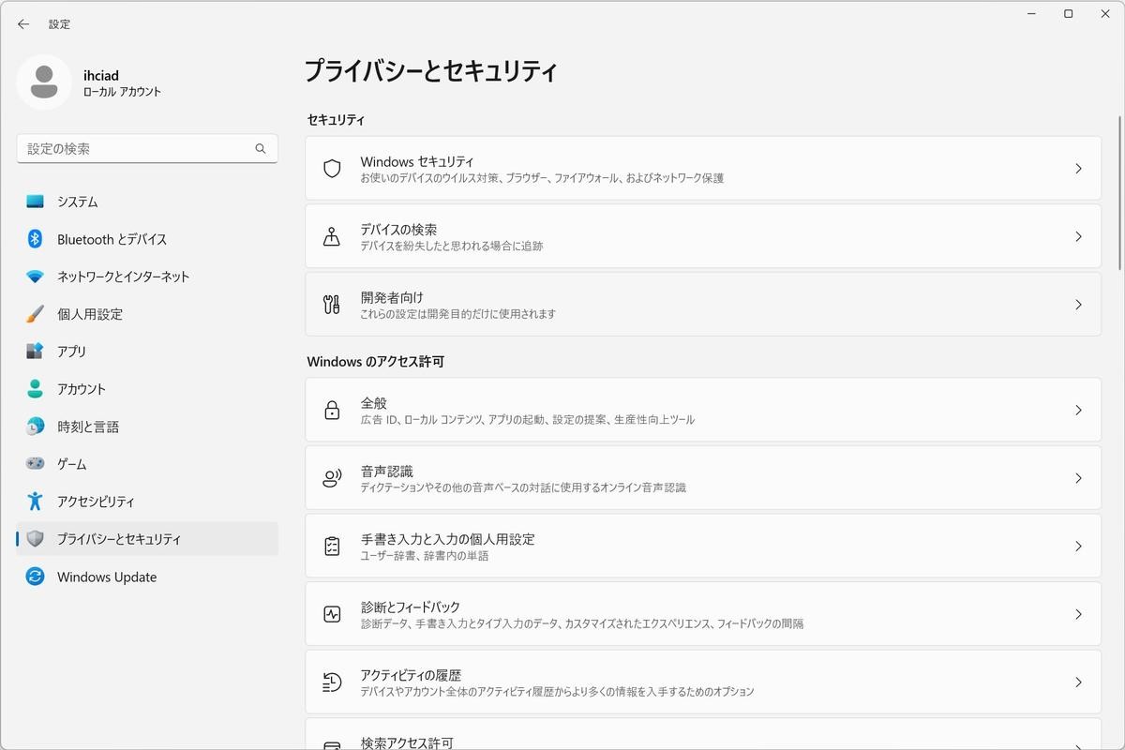Screen dimensions: 1125x750
Task: Click the chevron on 診断とフィードバック row
Action: (1078, 614)
